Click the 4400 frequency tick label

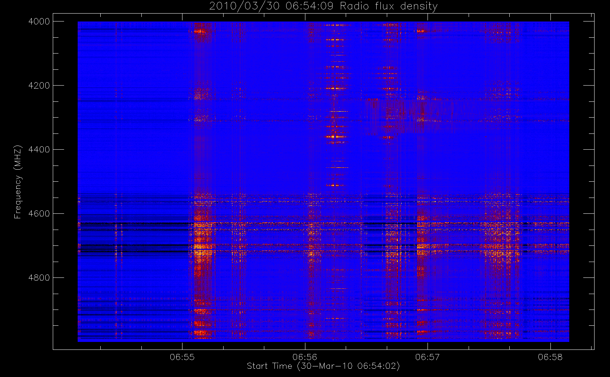click(x=39, y=150)
